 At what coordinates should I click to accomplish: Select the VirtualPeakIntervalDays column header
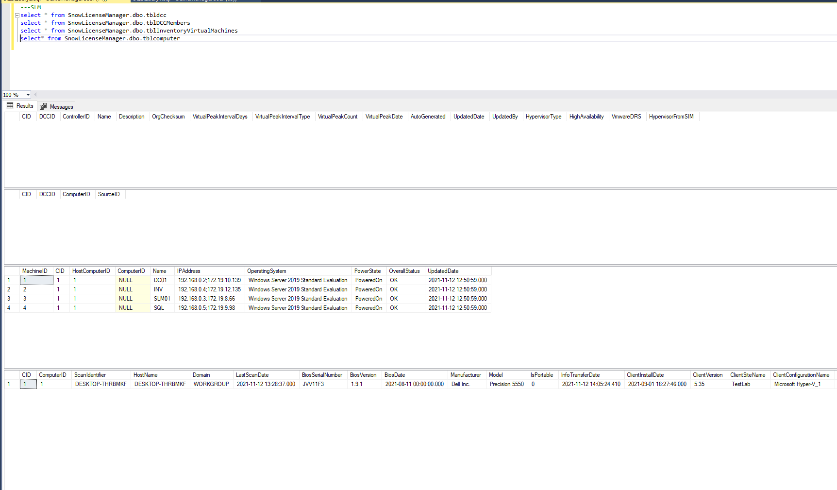220,117
